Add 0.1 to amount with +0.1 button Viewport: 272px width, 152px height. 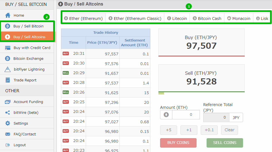coord(209,130)
